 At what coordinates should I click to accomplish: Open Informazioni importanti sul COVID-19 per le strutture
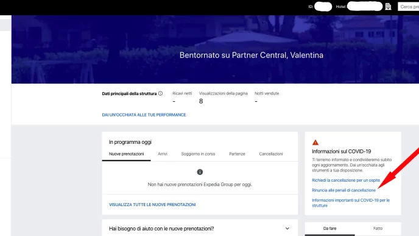(x=351, y=203)
